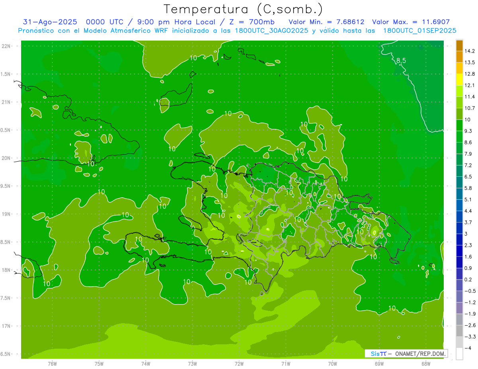Viewport: 478px width, 369px height.
Task: Click the 7.9 color scale label
Action: (x=468, y=154)
